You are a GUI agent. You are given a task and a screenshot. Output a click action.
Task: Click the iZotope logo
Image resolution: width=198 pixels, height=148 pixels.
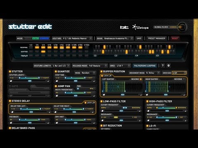pos(140,27)
